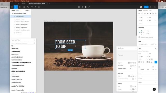This screenshot has width=166, height=93.
Task: Select the Hand tool
Action: pyautogui.click(x=36, y=7)
